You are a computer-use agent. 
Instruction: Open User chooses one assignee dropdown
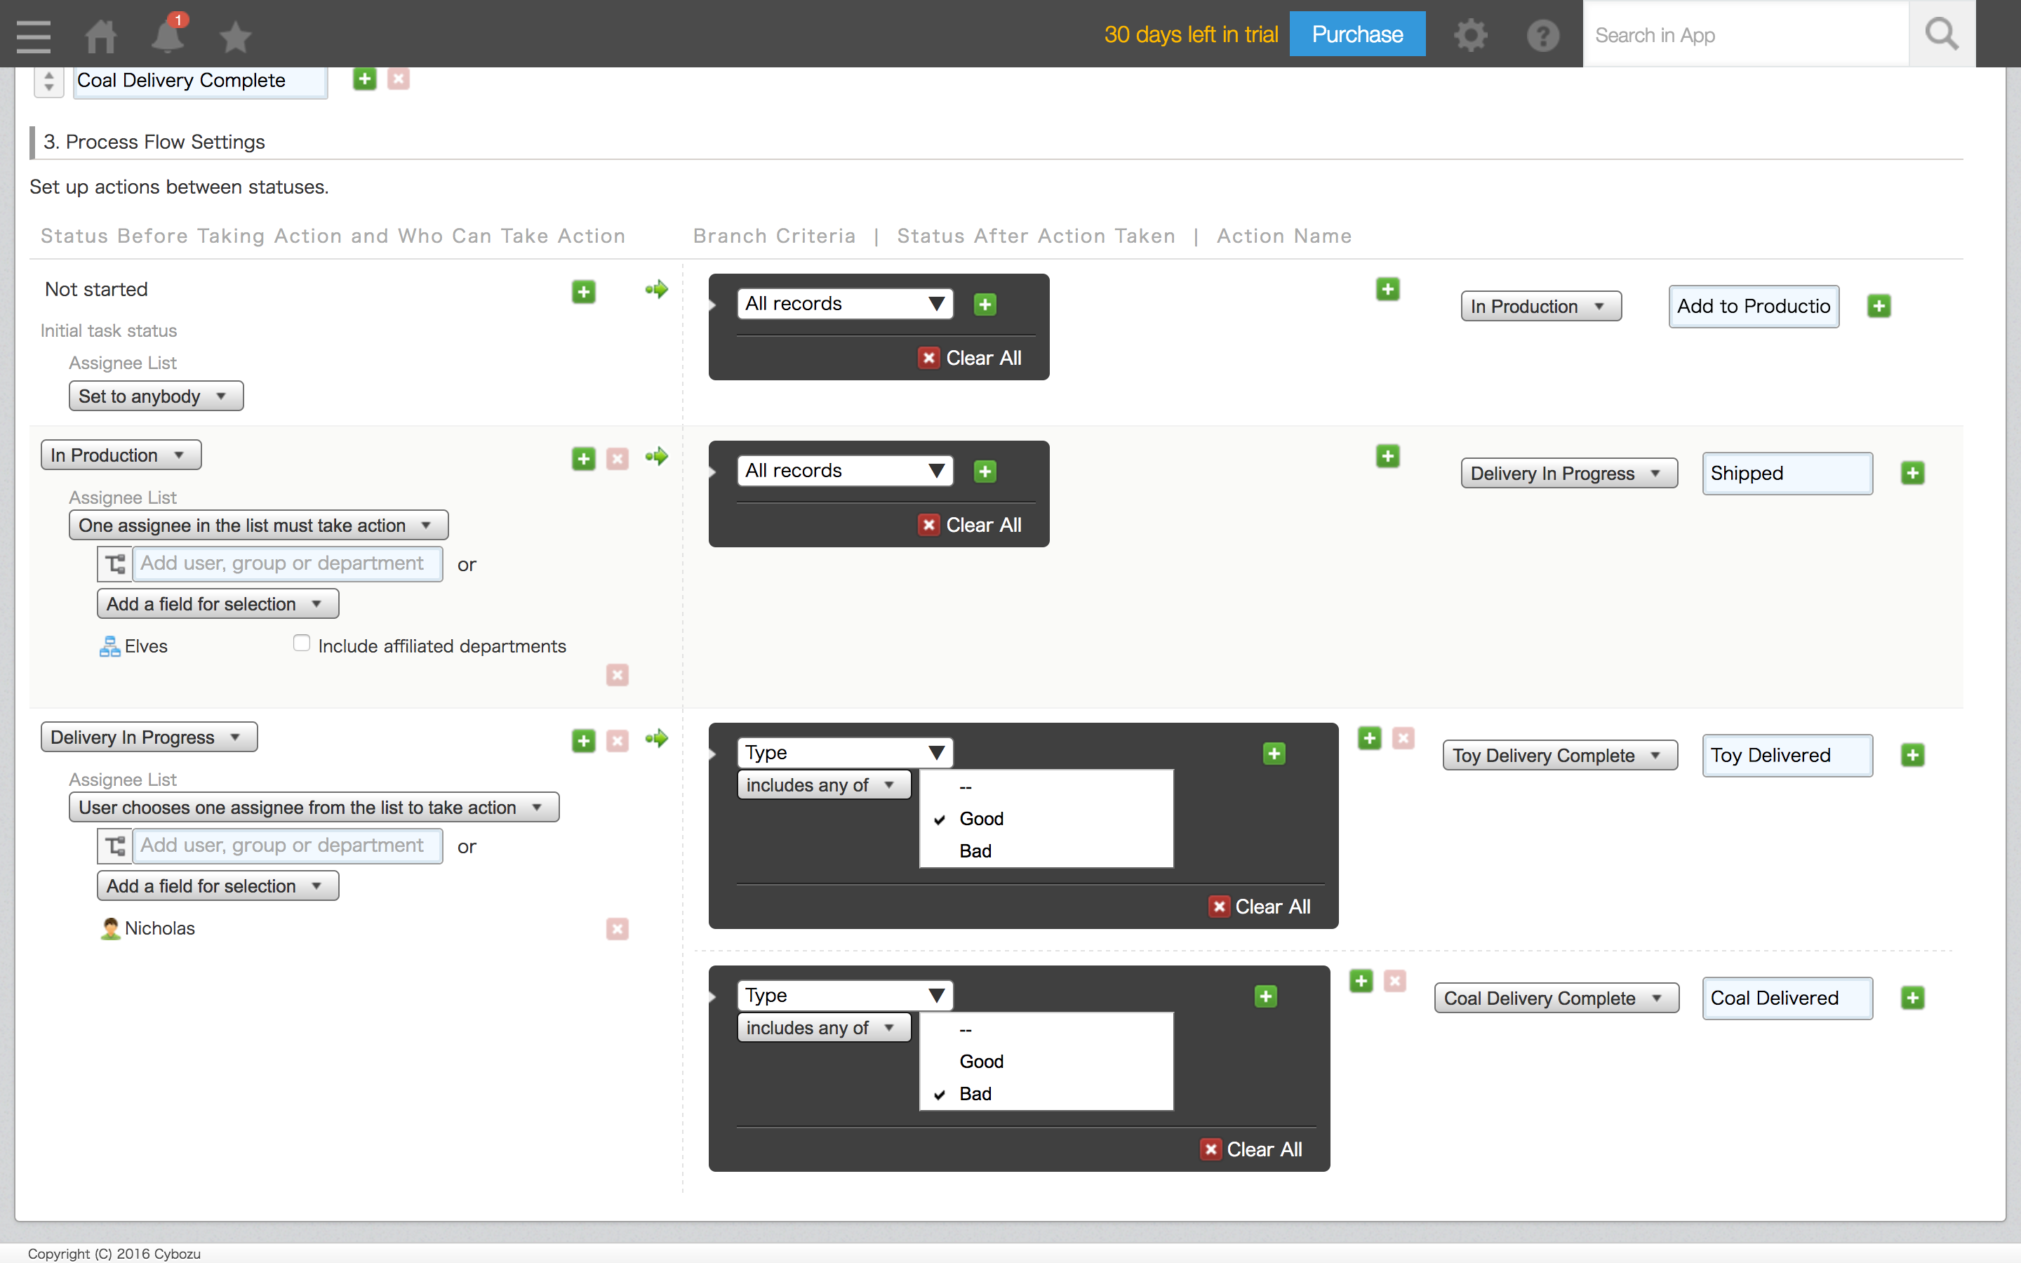pyautogui.click(x=314, y=808)
